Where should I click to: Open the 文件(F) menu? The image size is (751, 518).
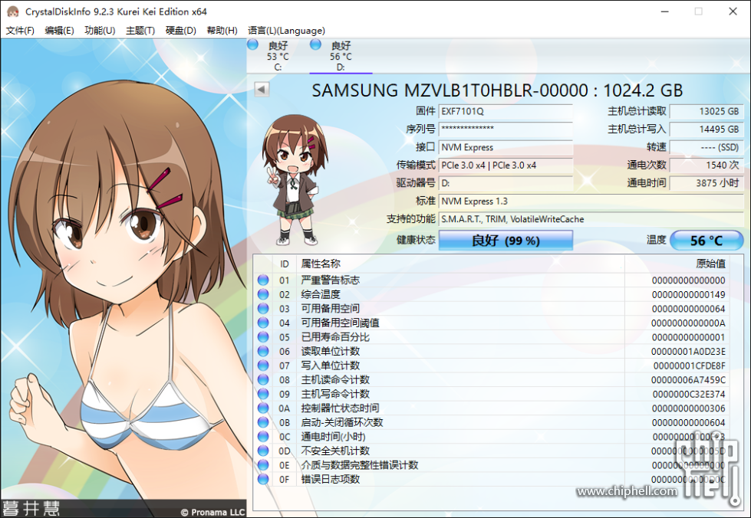(x=20, y=30)
